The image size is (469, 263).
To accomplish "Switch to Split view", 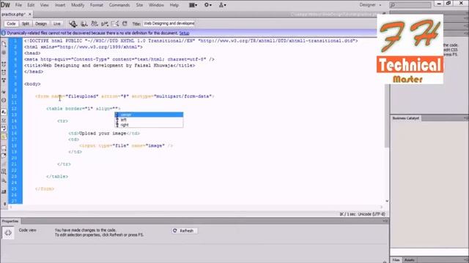I will tap(26, 23).
